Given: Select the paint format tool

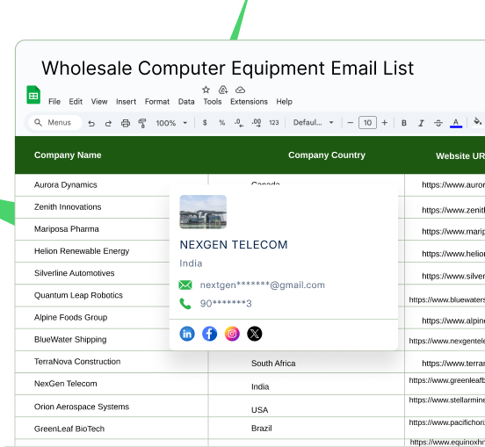Looking at the screenshot, I should pyautogui.click(x=142, y=123).
